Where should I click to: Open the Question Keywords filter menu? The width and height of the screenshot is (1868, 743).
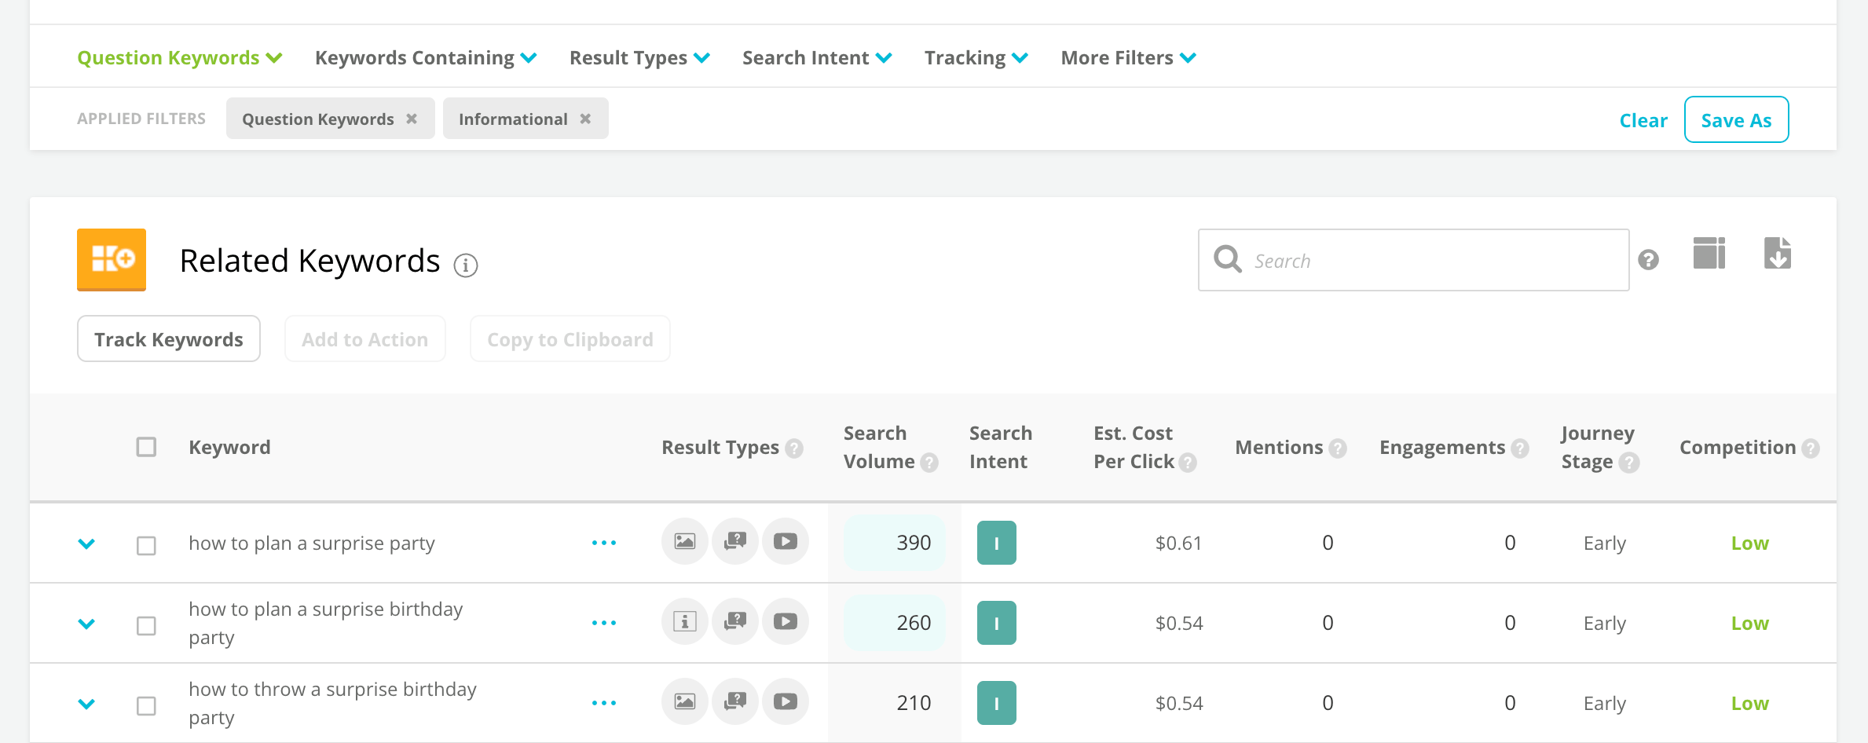click(180, 58)
